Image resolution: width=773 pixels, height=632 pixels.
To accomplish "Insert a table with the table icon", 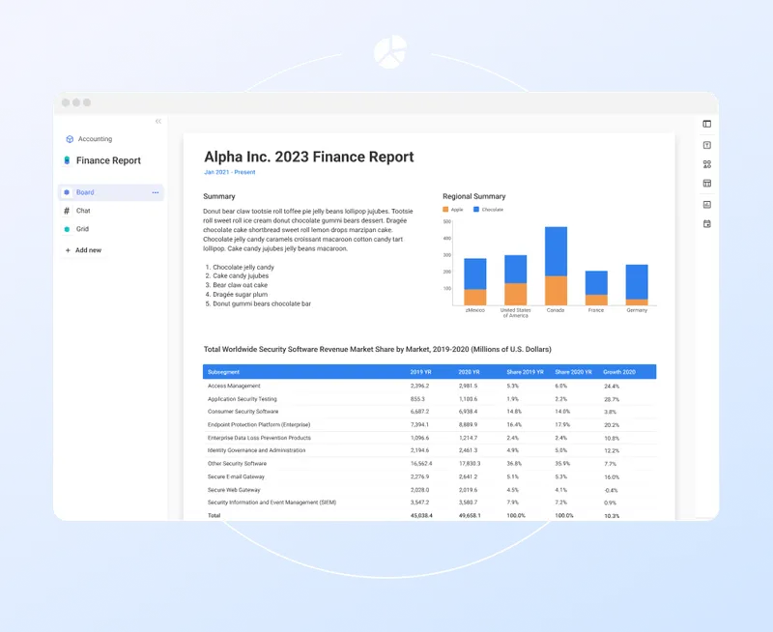I will (707, 184).
